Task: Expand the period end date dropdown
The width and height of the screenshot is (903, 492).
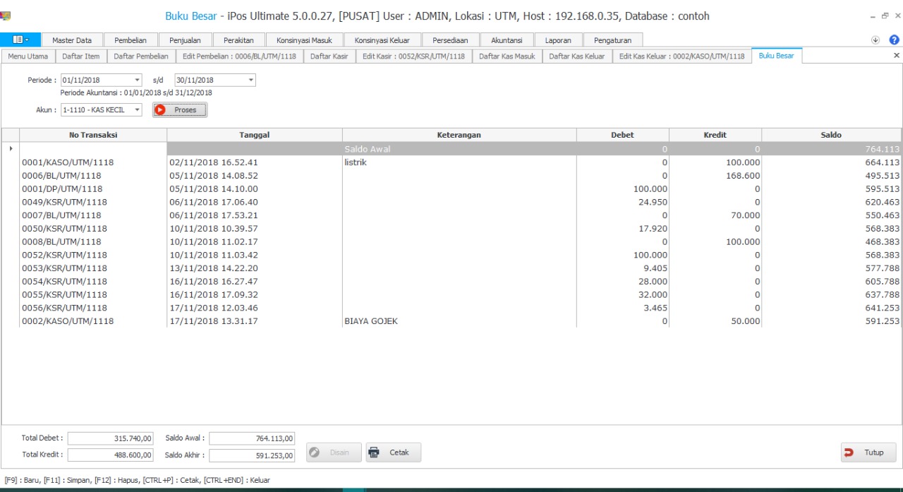Action: [x=250, y=80]
